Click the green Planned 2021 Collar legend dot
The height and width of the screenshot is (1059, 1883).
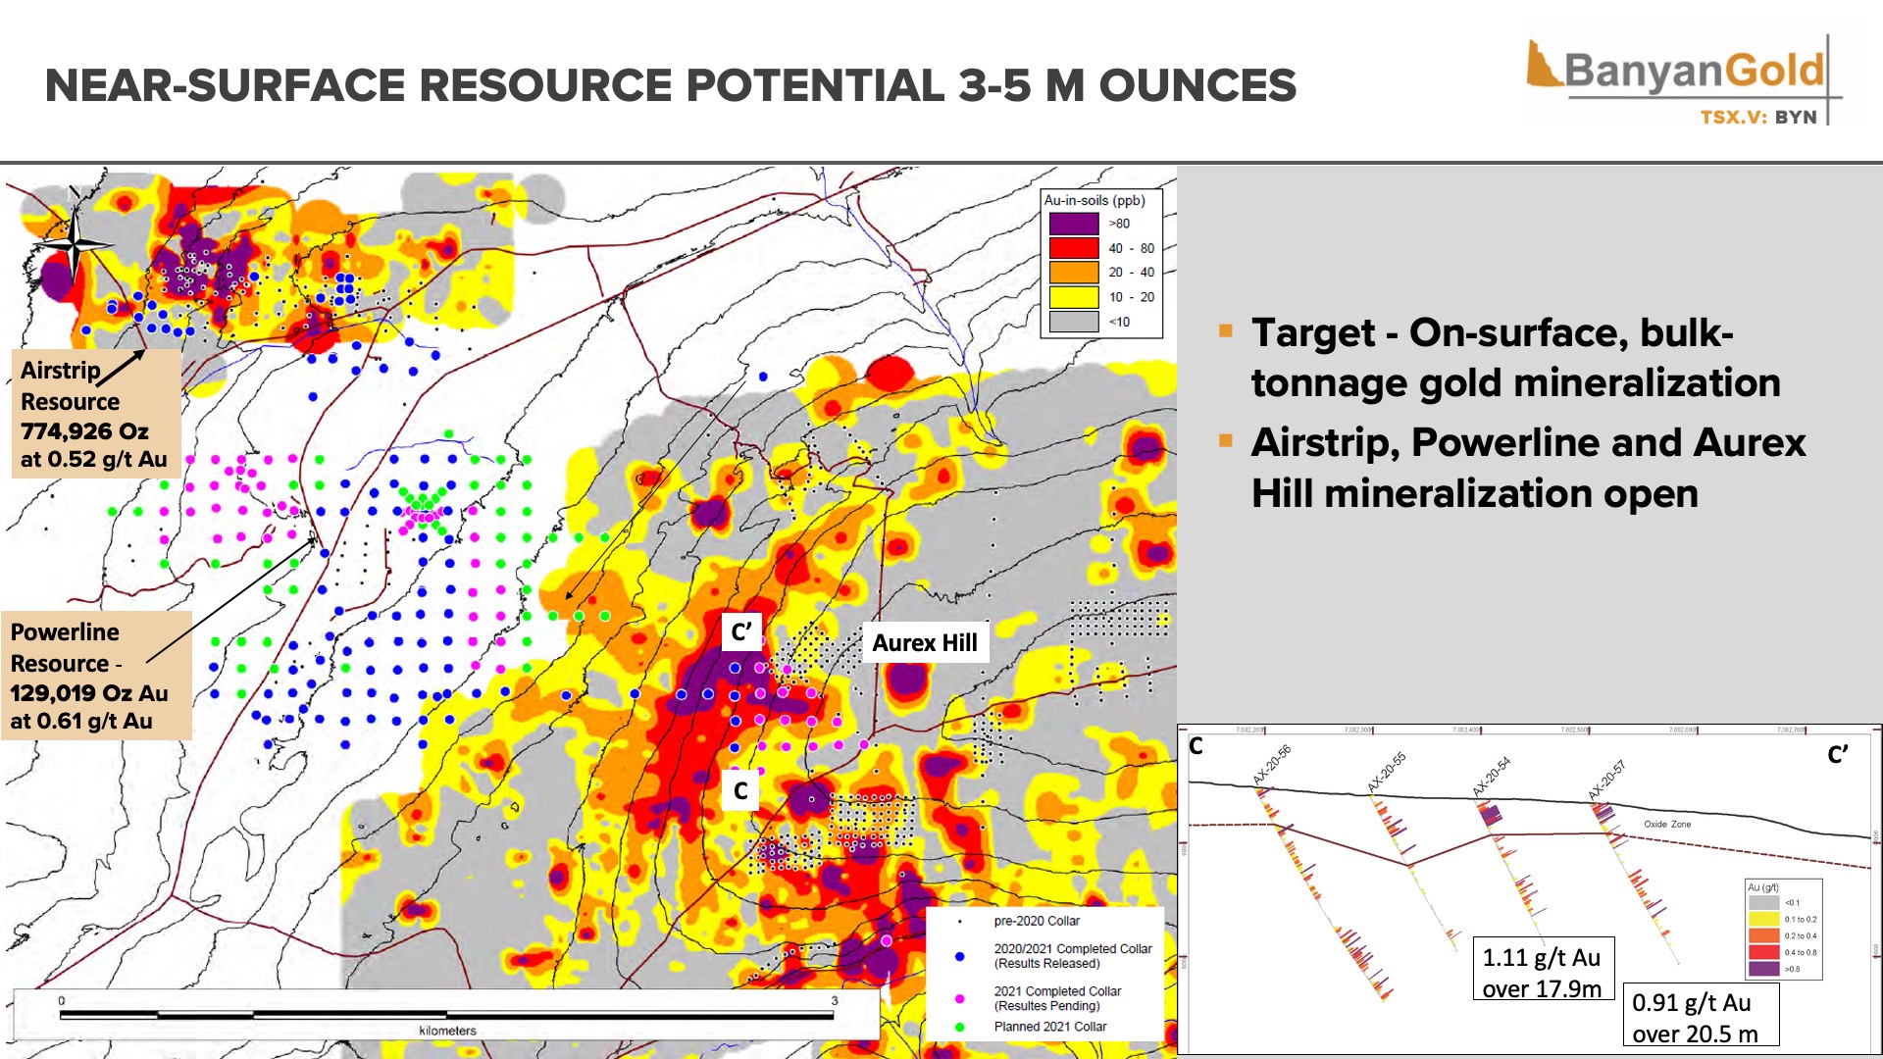click(x=960, y=1027)
